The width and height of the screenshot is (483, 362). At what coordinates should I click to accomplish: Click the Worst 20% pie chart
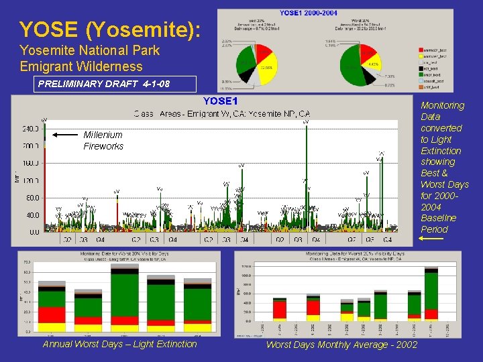pos(361,65)
